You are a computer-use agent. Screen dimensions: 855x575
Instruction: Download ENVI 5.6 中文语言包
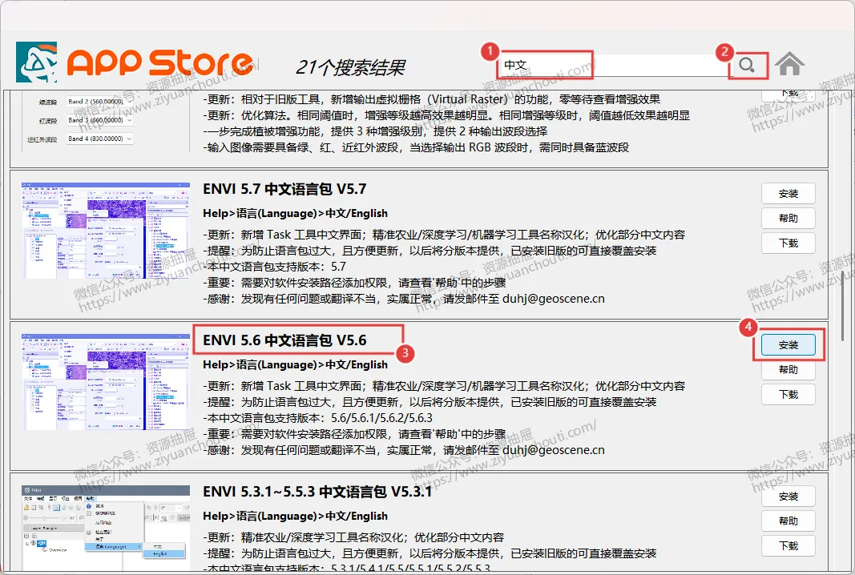pyautogui.click(x=788, y=395)
